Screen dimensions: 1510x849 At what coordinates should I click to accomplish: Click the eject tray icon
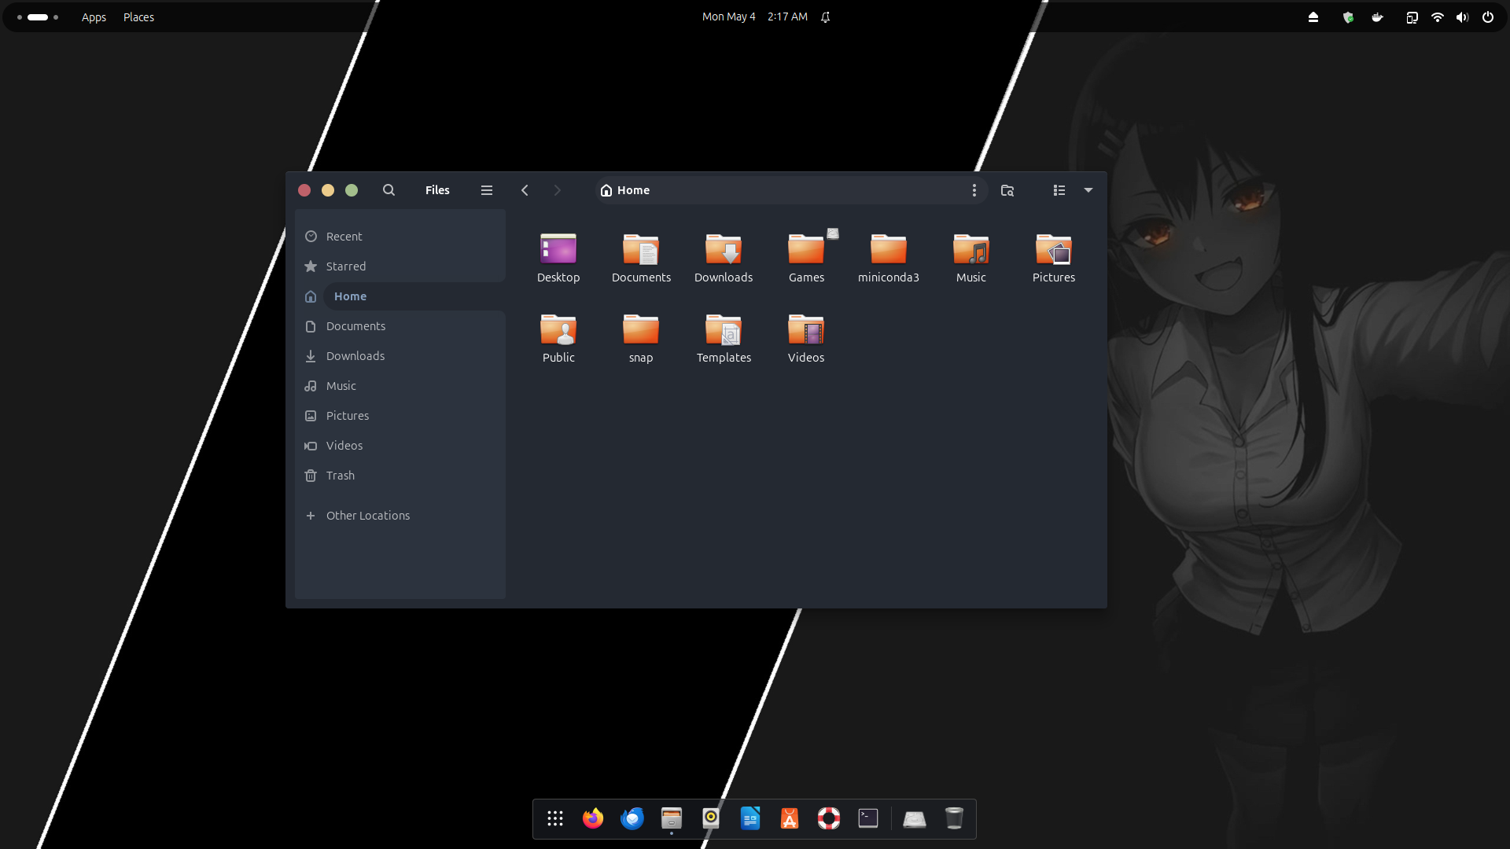pyautogui.click(x=1313, y=17)
